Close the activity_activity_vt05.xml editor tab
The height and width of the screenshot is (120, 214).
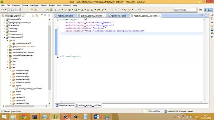pyautogui.click(x=104, y=16)
